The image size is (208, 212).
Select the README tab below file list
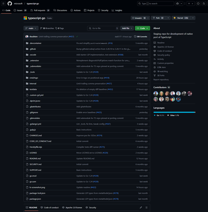point(31,207)
